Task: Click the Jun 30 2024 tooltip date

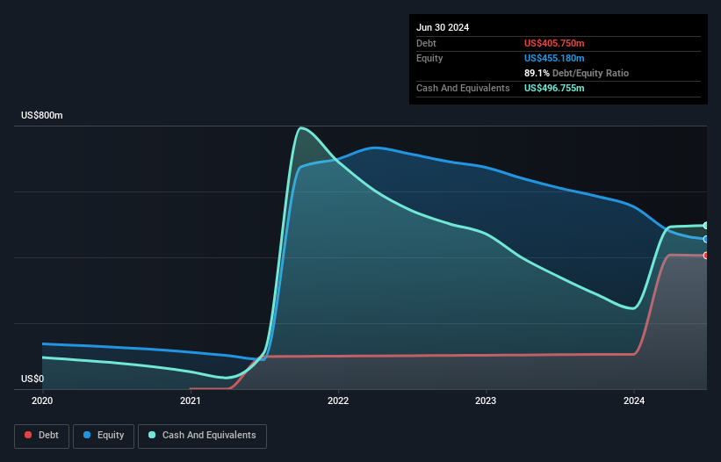Action: [x=443, y=27]
